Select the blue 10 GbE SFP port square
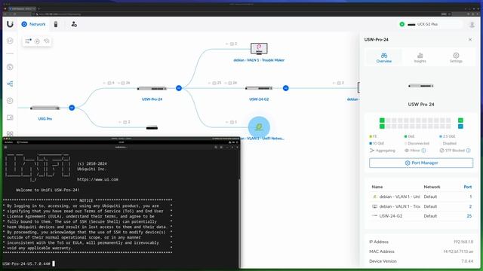Viewport: 483px width, 271px height. coord(460,126)
